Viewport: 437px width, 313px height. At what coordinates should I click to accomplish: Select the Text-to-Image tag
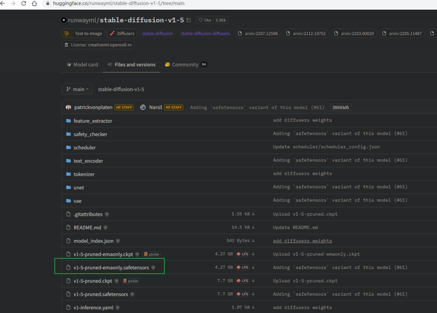pyautogui.click(x=83, y=34)
